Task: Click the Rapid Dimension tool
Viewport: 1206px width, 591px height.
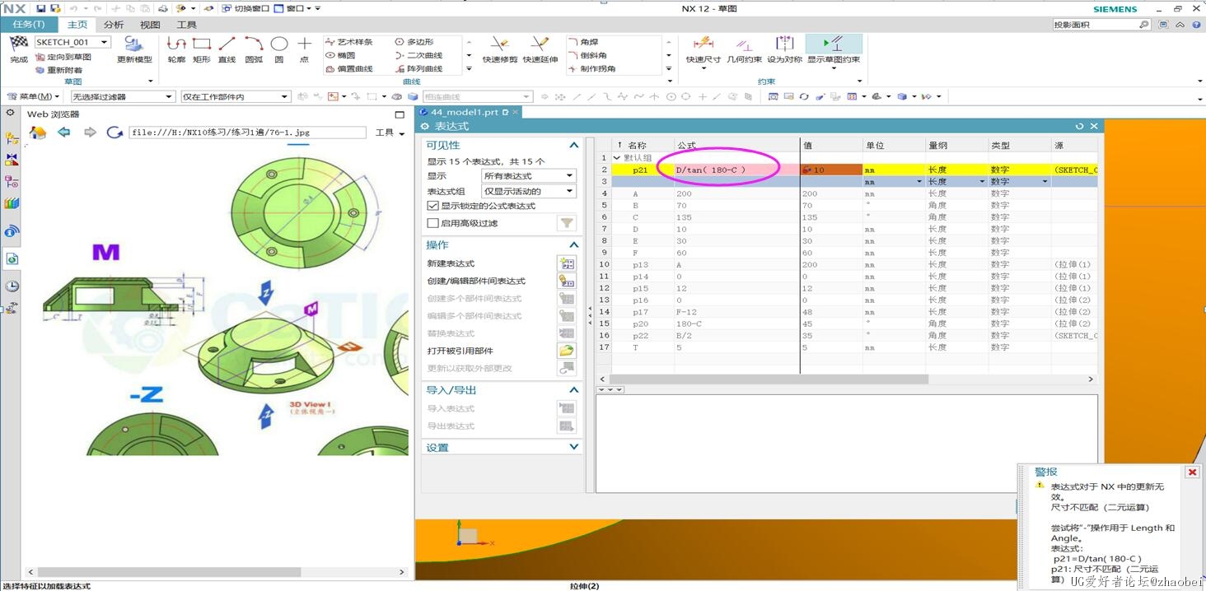Action: click(x=703, y=45)
